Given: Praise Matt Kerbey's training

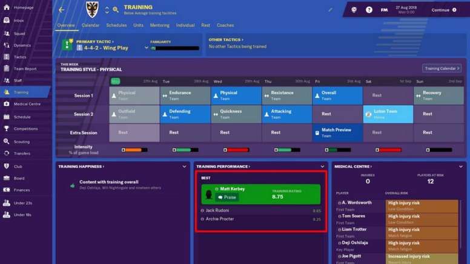Looking at the screenshot, I should [x=227, y=198].
